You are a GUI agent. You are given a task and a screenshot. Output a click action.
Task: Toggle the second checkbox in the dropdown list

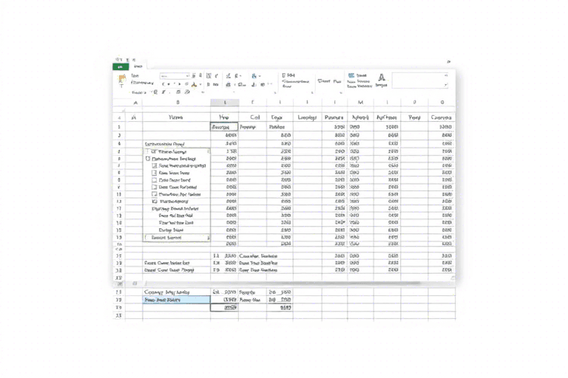coord(148,159)
